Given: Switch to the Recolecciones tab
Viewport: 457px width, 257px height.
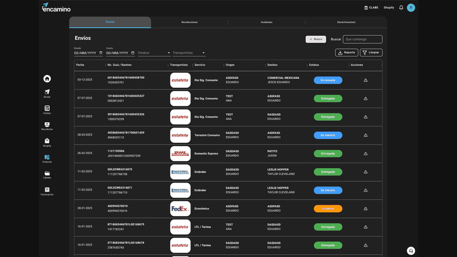Looking at the screenshot, I should click(x=189, y=22).
